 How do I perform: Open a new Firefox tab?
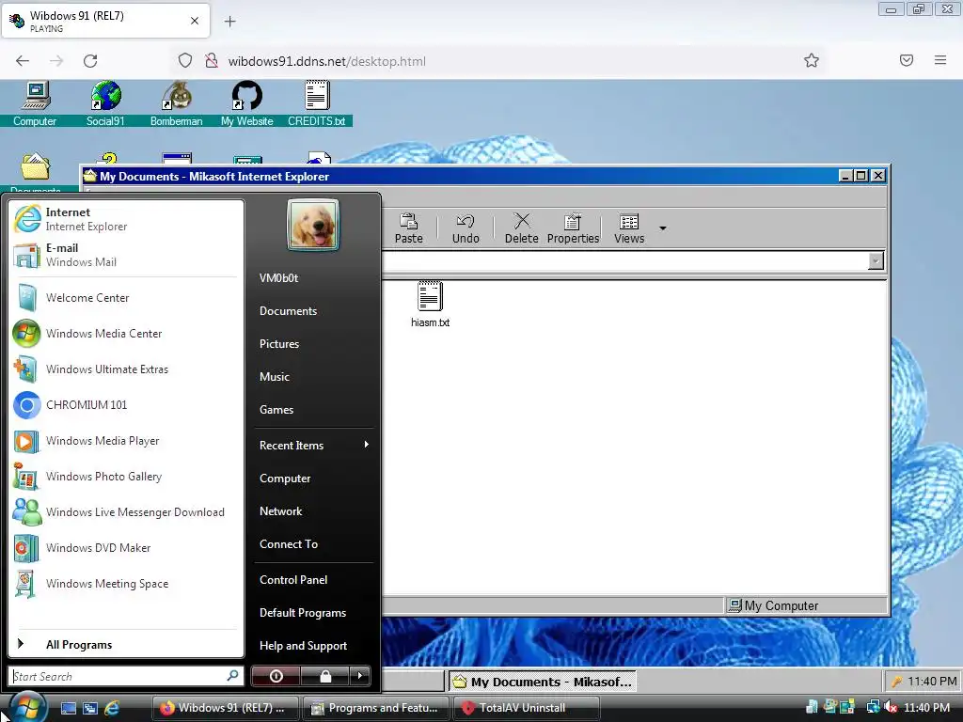coord(229,22)
